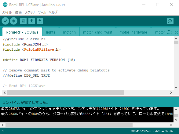The image size is (179, 134).
Task: Click the editor horizontal scrollbar thumb
Action: coord(66,92)
